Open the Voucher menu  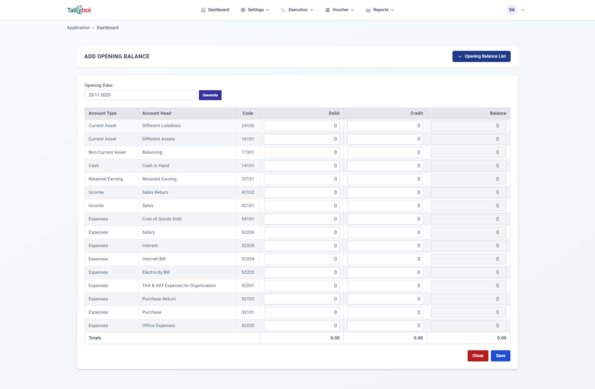340,10
